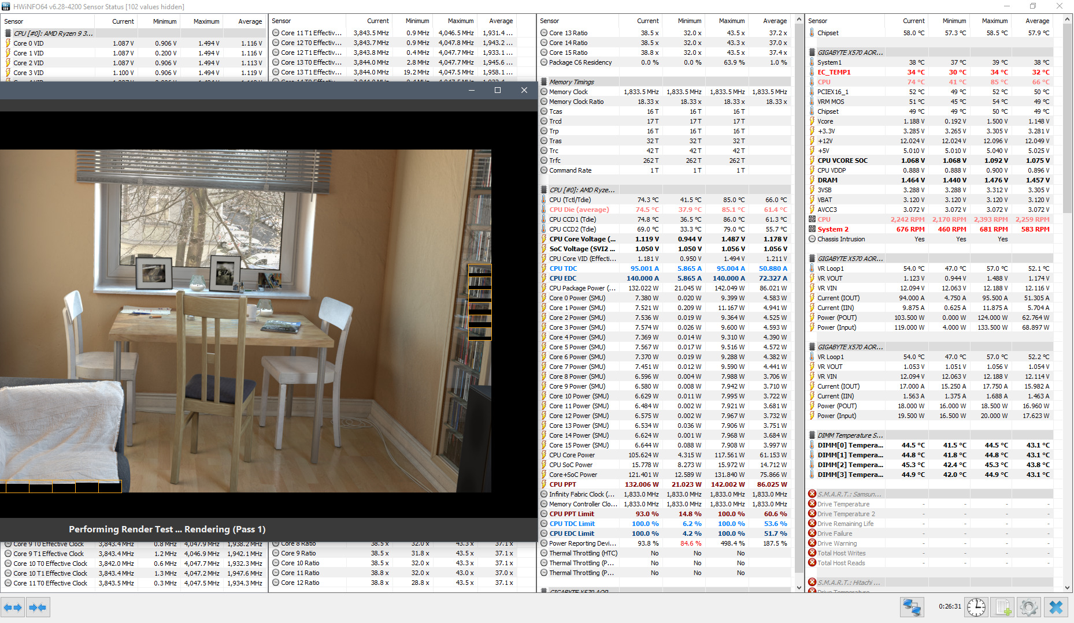
Task: Click the fan icon next to System 2
Action: pyautogui.click(x=812, y=229)
